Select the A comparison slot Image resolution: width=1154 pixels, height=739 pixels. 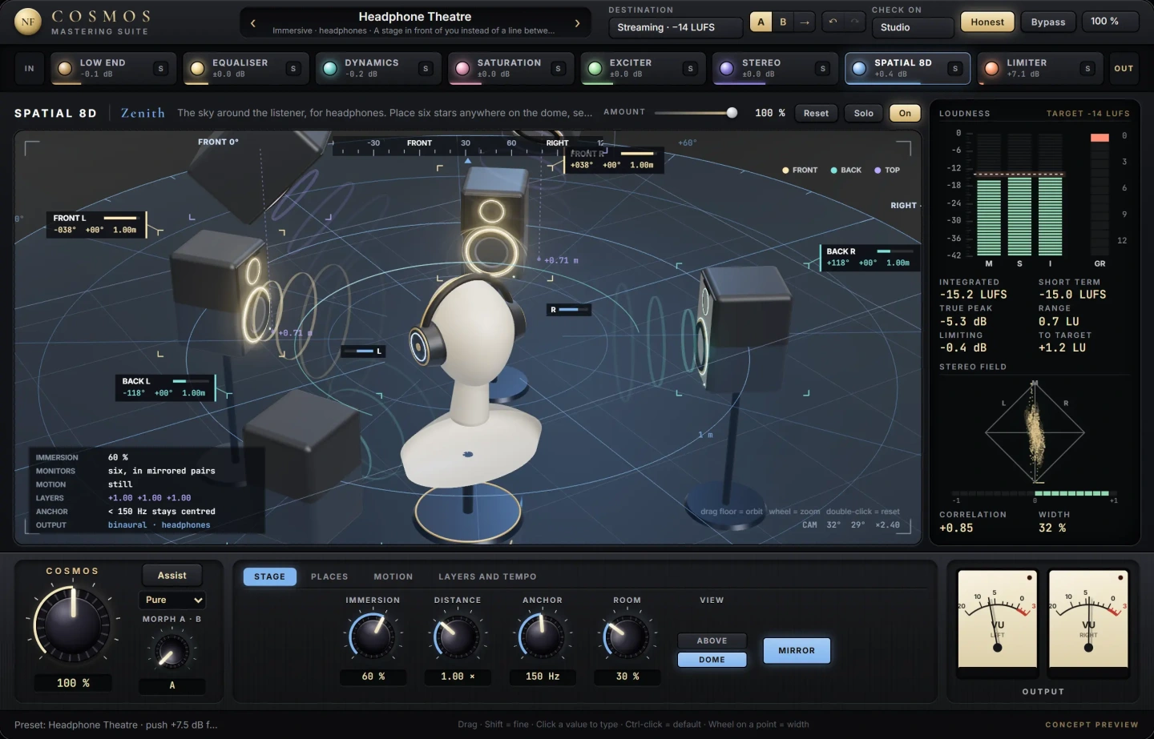pos(761,22)
